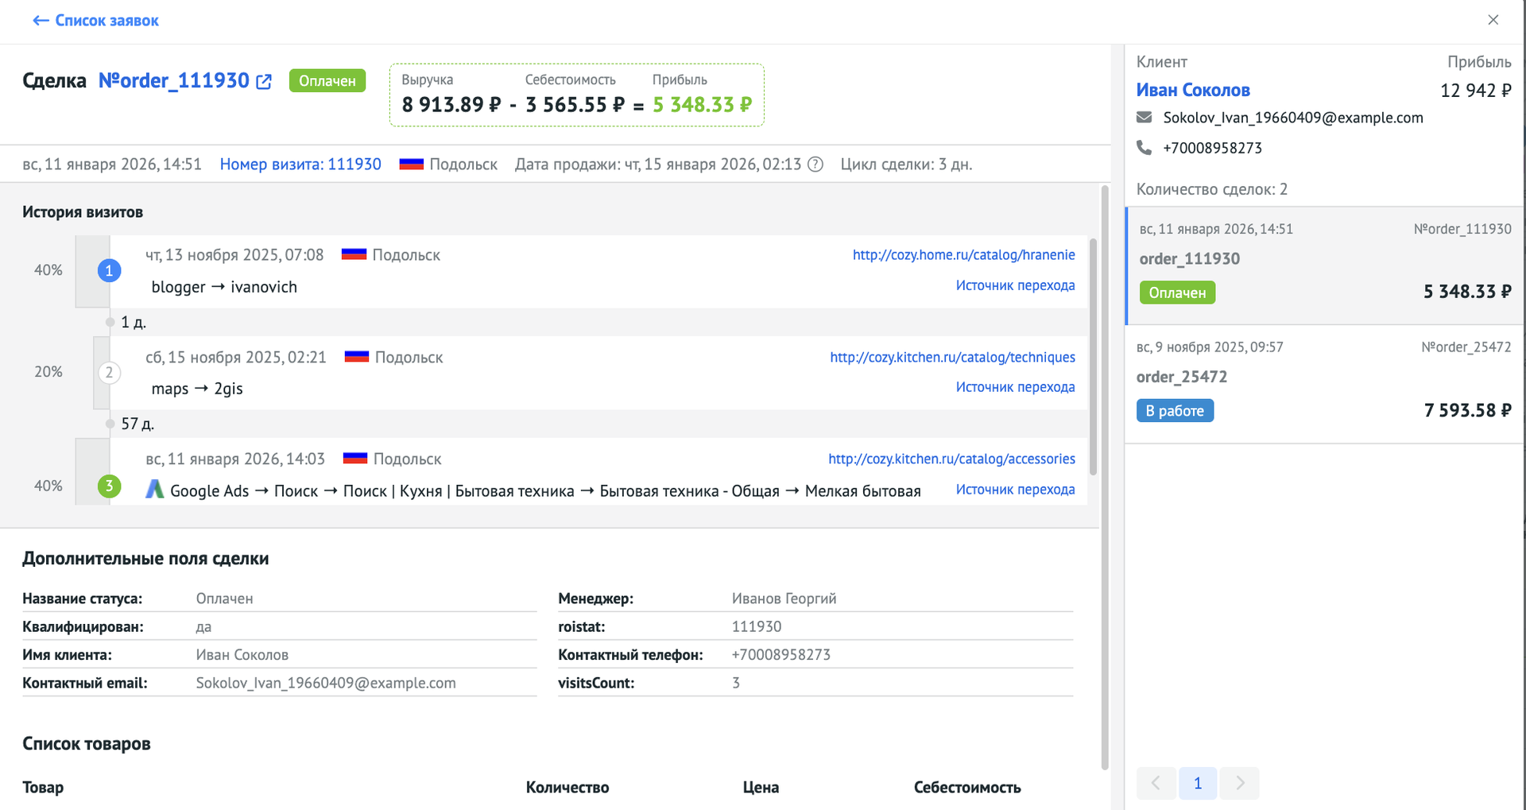Open deal №order_111930 link
This screenshot has width=1526, height=810.
coord(173,81)
